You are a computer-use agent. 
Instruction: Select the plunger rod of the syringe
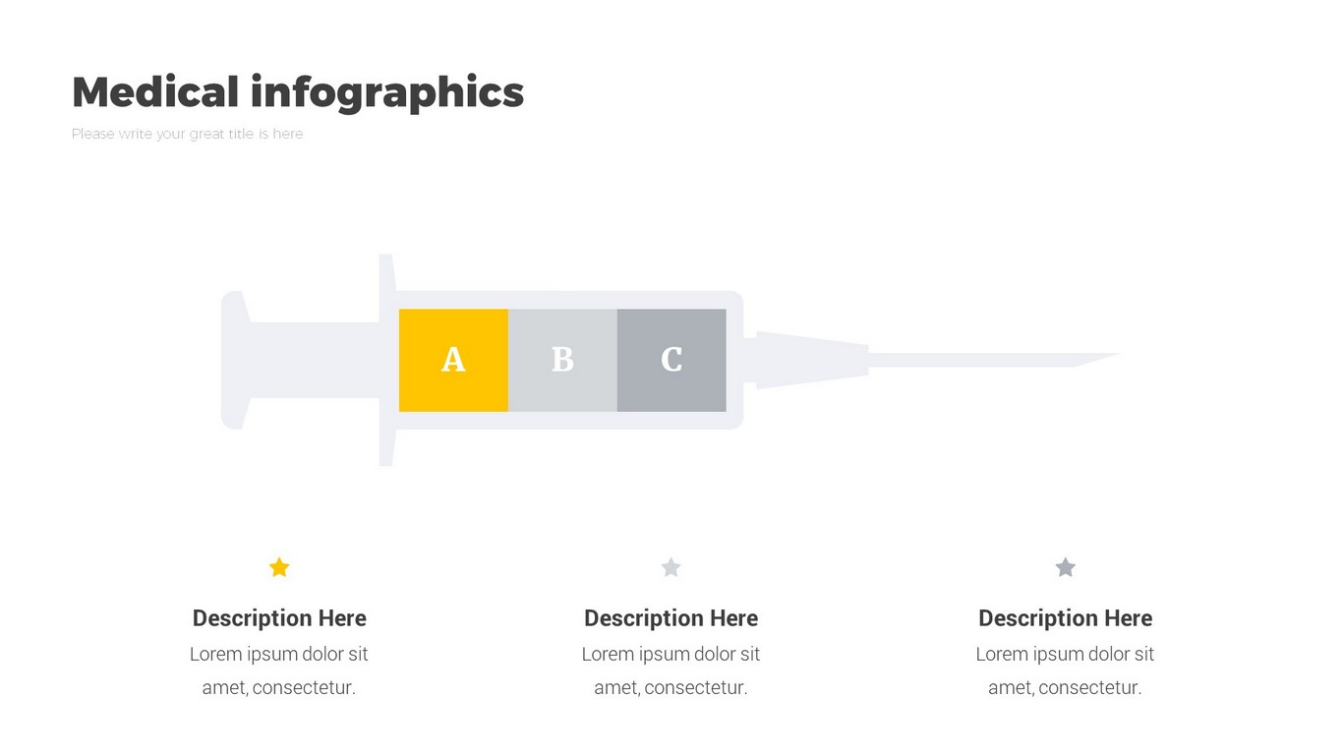coord(315,360)
